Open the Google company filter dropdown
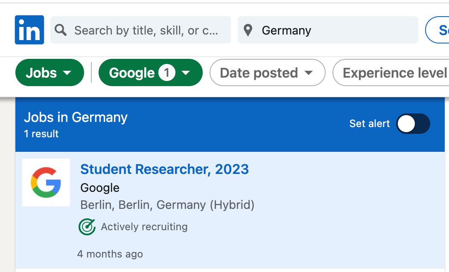This screenshot has width=449, height=272. 151,72
